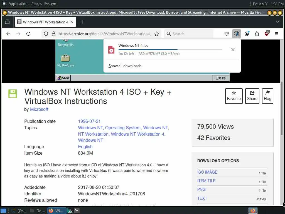This screenshot has height=214, width=285.
Task: Open the English language link
Action: click(x=85, y=147)
